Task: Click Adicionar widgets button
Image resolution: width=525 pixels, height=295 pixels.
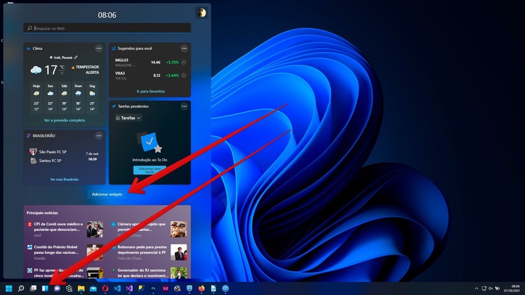Action: (107, 194)
